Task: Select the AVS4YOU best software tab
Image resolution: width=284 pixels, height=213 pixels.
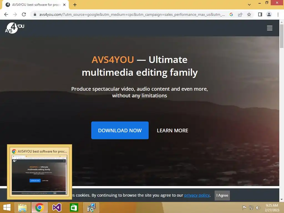Action: [x=35, y=5]
